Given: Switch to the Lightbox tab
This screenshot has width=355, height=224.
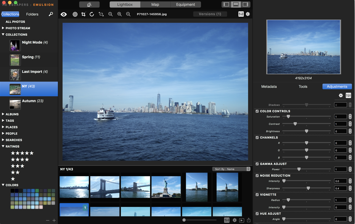Looking at the screenshot, I should pyautogui.click(x=125, y=4).
